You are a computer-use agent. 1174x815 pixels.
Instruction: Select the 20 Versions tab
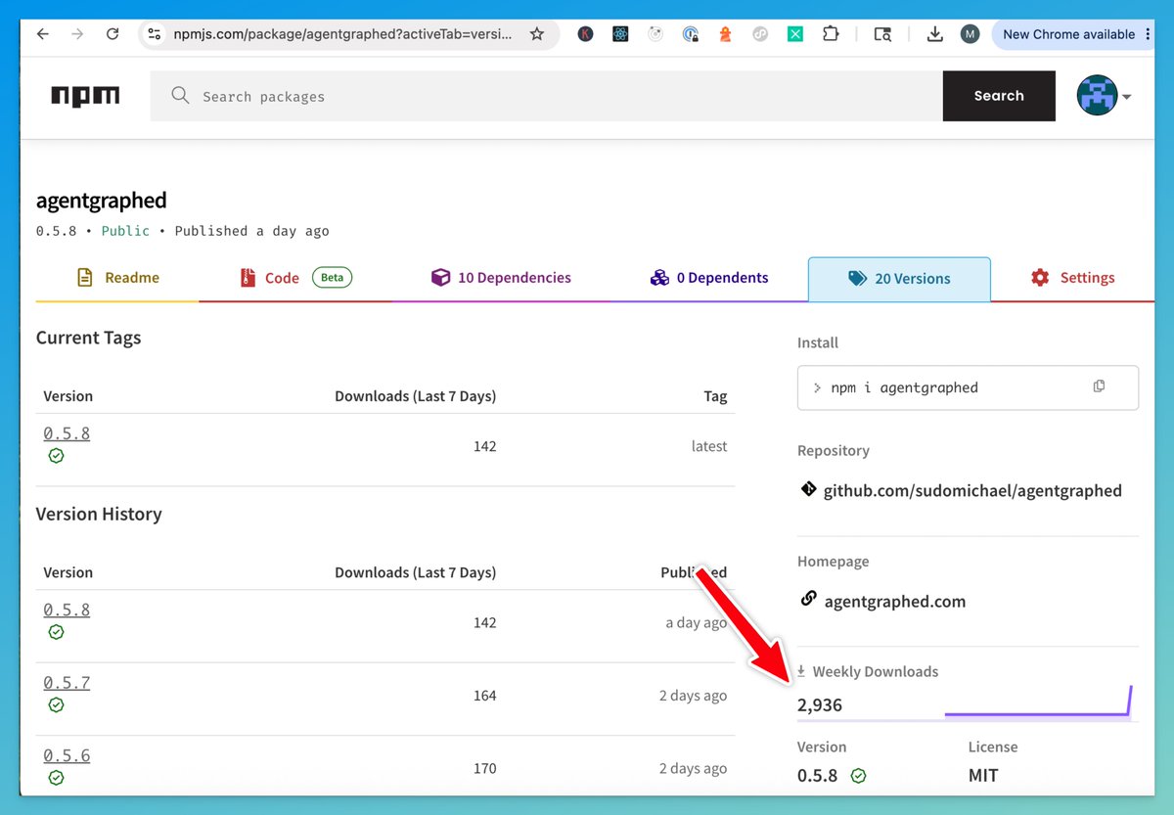tap(899, 279)
